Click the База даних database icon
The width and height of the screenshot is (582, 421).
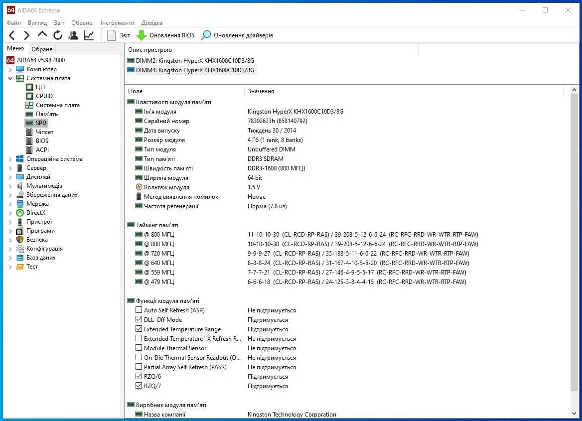click(x=20, y=258)
